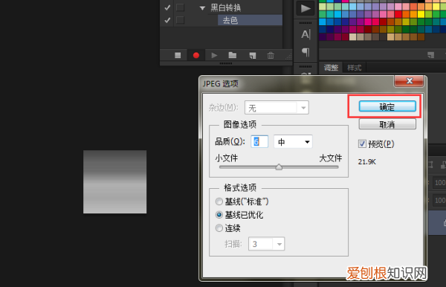Open the Paragraph panel icon
The height and width of the screenshot is (287, 446).
coord(306,52)
